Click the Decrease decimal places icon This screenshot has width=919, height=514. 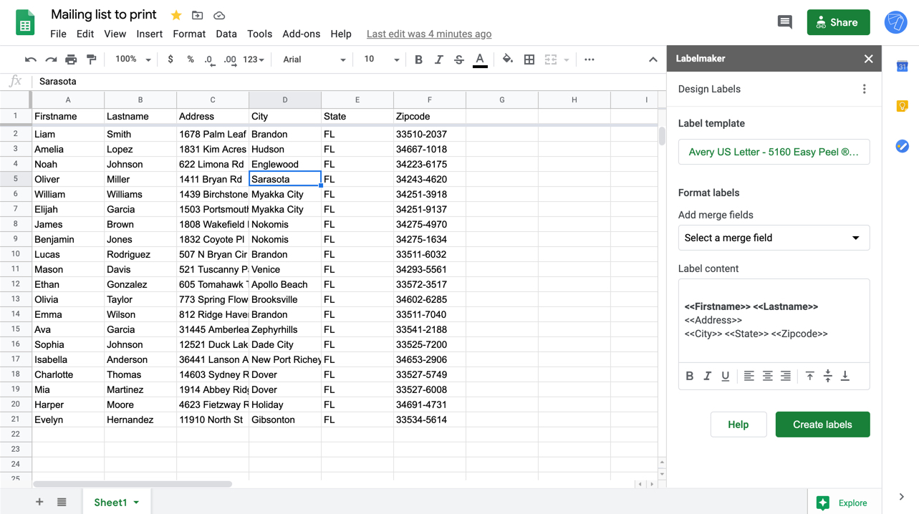208,59
